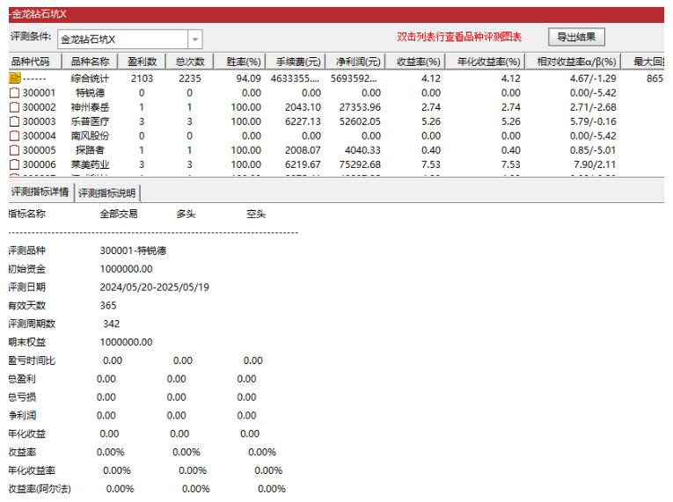Sort by the 品种名称 column header
Image resolution: width=673 pixels, height=502 pixels.
click(x=90, y=62)
